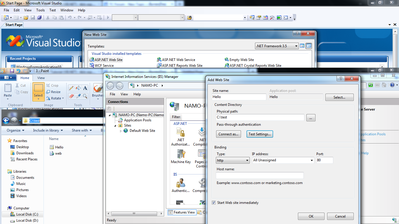The image size is (399, 224).
Task: Toggle Start Web site immediately checkbox
Action: coord(214,202)
